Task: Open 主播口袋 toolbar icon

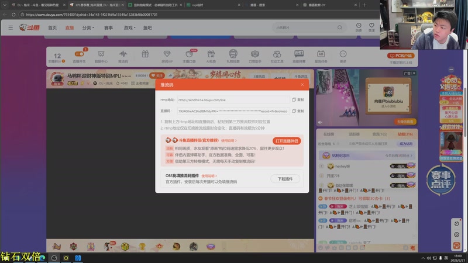Action: [189, 57]
